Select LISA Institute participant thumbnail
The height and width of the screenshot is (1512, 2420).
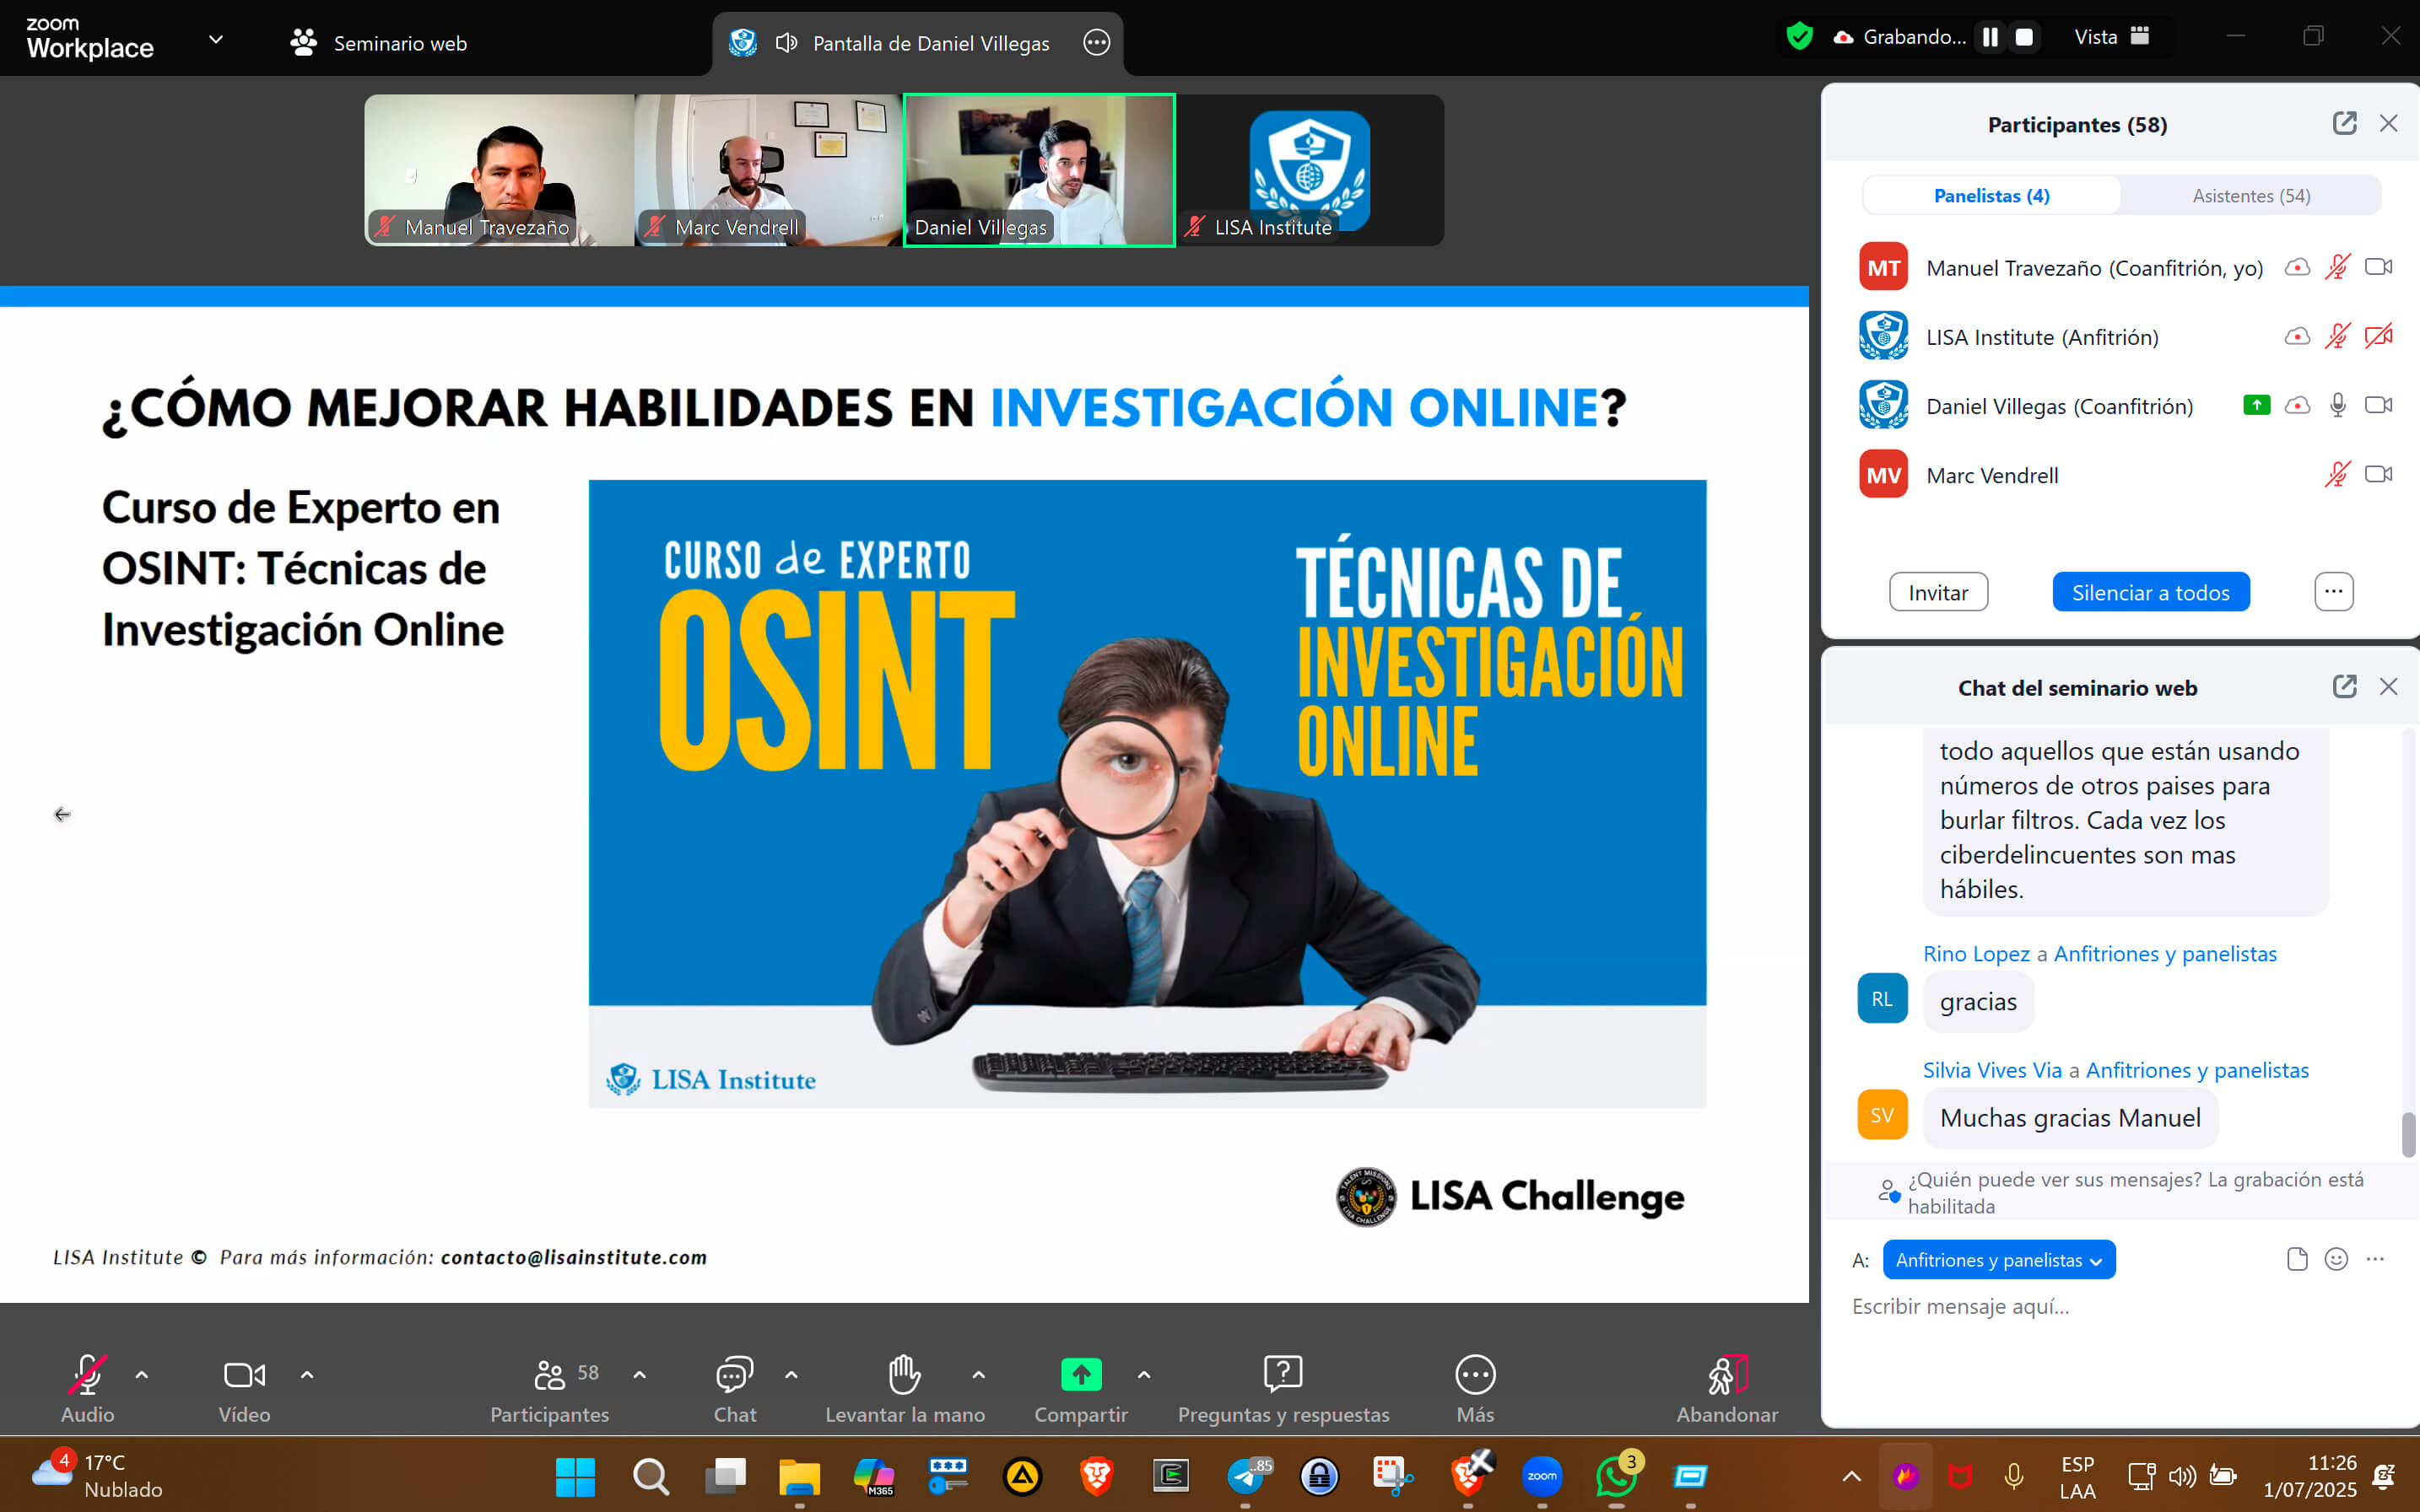(1310, 170)
